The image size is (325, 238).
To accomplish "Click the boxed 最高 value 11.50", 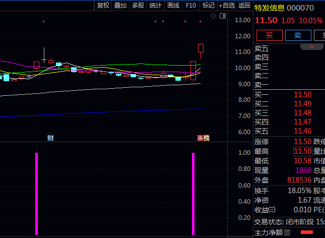I will point(303,151).
